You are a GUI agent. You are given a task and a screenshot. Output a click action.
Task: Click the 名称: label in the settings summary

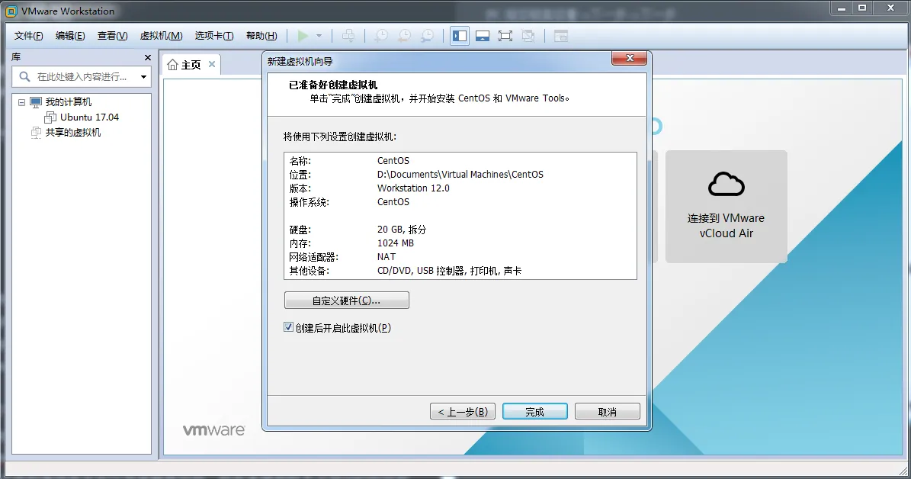[300, 161]
